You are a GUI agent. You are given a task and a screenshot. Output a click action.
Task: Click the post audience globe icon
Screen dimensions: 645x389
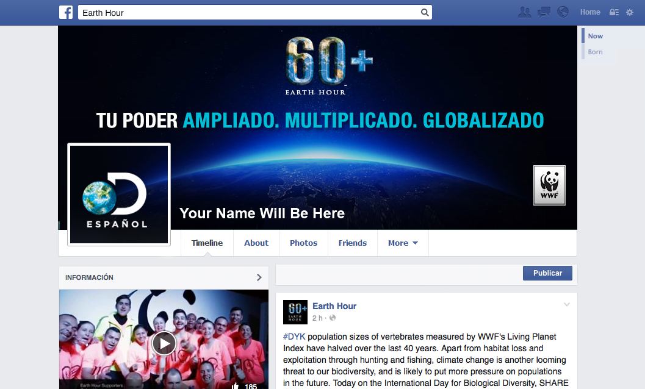coord(333,318)
